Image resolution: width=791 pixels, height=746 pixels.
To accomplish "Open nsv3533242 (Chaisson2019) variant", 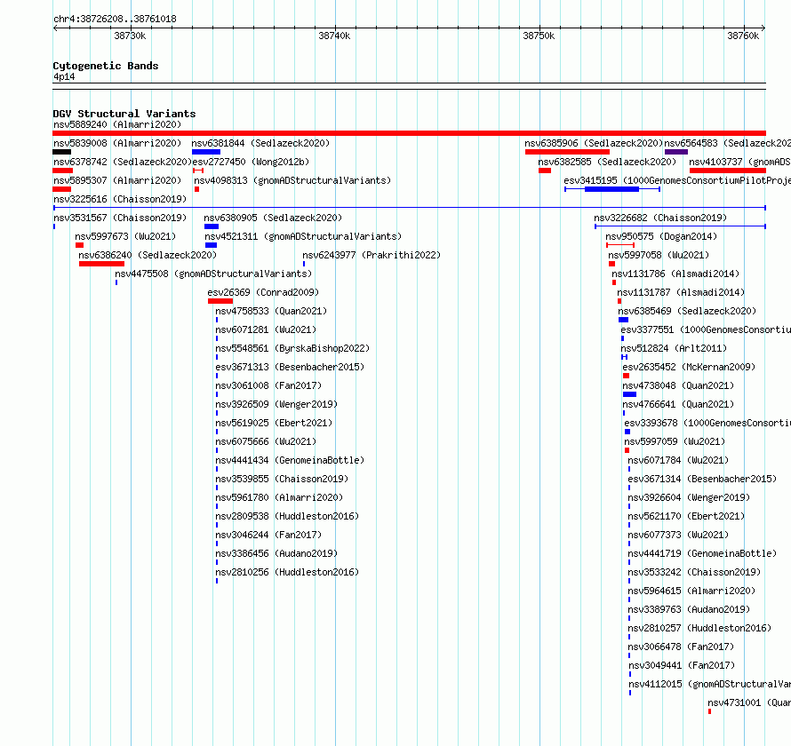I will coord(695,572).
